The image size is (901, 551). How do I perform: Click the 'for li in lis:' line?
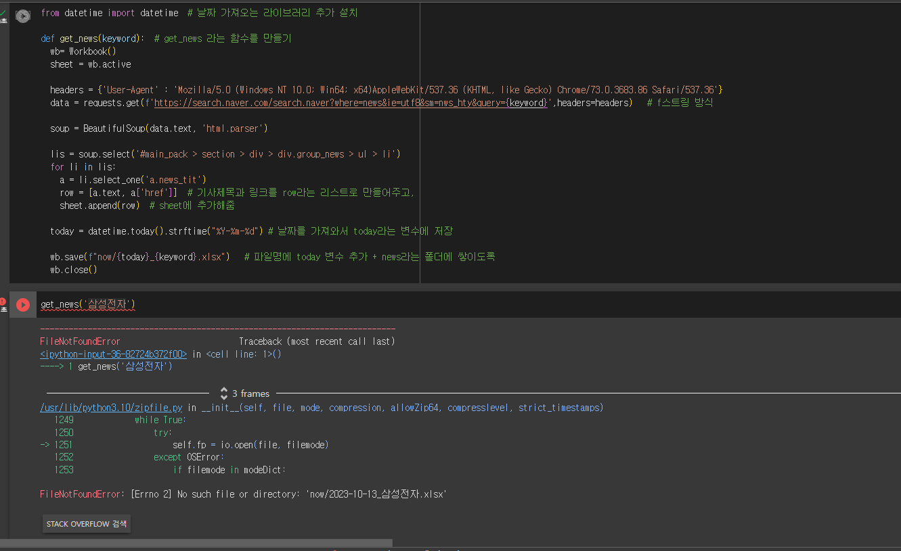[x=83, y=167]
